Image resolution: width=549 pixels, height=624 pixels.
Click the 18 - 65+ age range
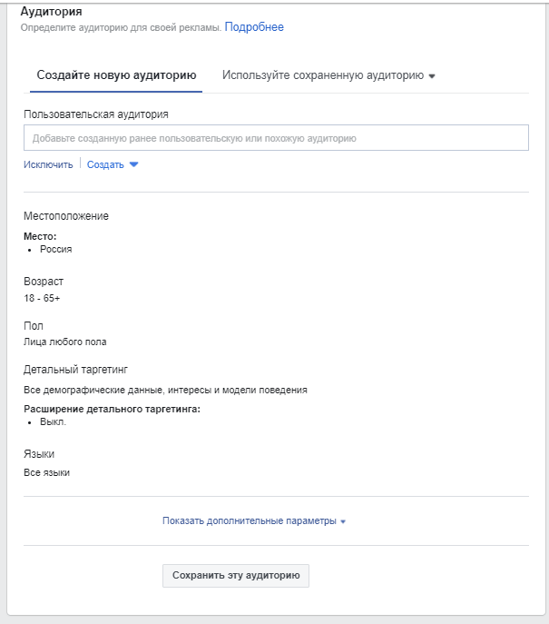42,298
